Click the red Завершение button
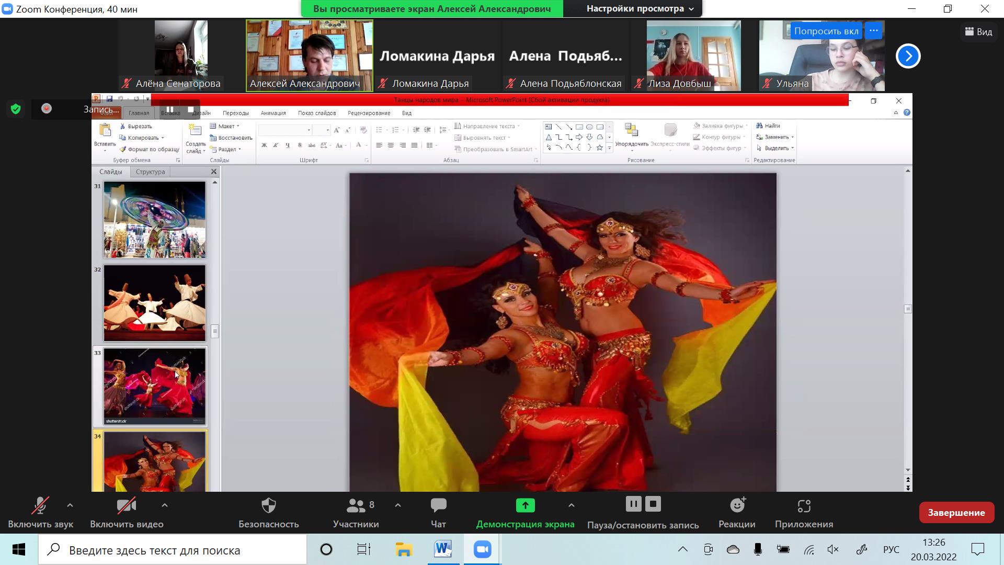This screenshot has height=565, width=1004. pyautogui.click(x=956, y=513)
